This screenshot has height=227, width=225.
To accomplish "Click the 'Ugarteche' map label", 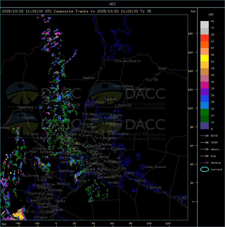I will pyautogui.click(x=67, y=171).
